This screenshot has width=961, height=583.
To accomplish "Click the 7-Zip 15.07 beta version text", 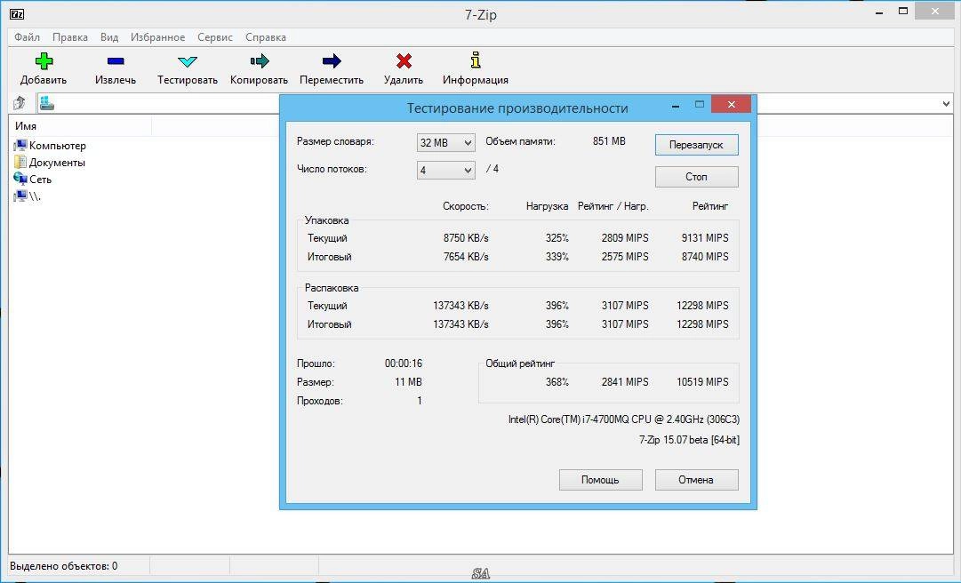I will pyautogui.click(x=689, y=440).
